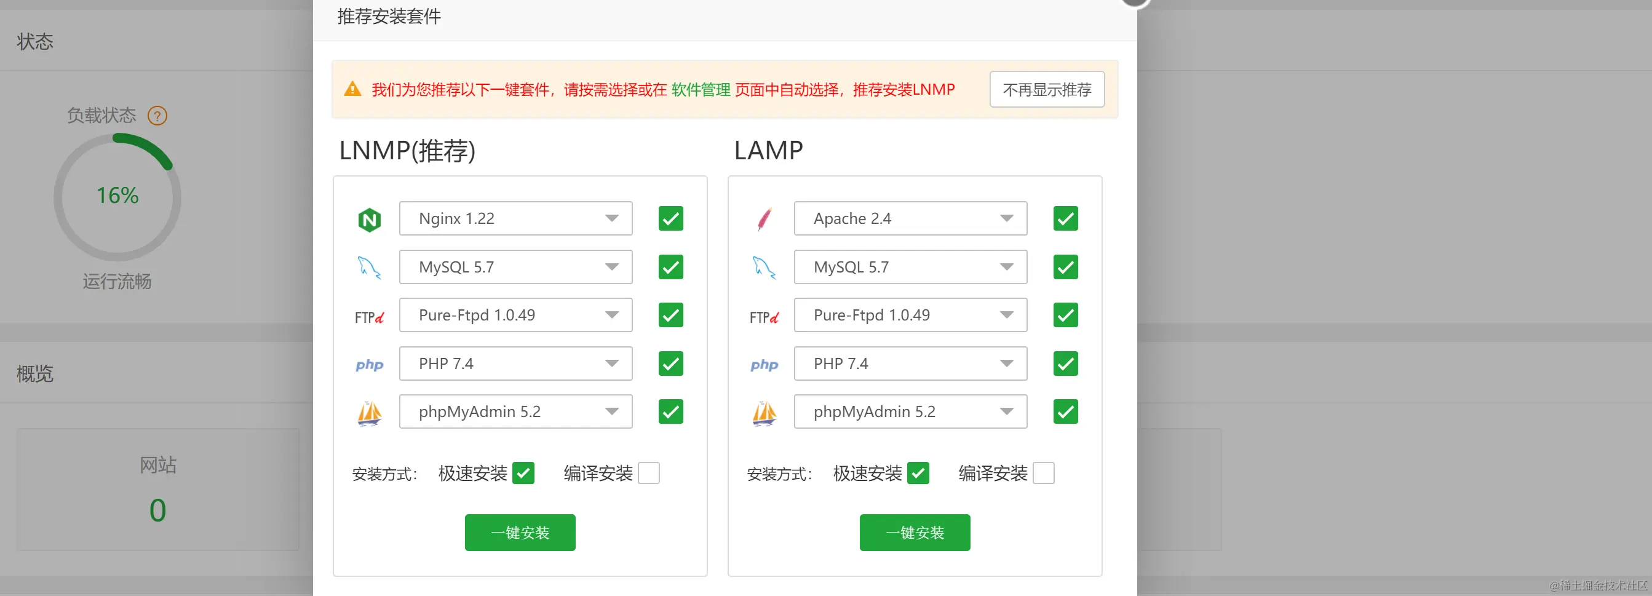
Task: Open LNMP PHP 7.4 version dropdown
Action: click(x=515, y=364)
